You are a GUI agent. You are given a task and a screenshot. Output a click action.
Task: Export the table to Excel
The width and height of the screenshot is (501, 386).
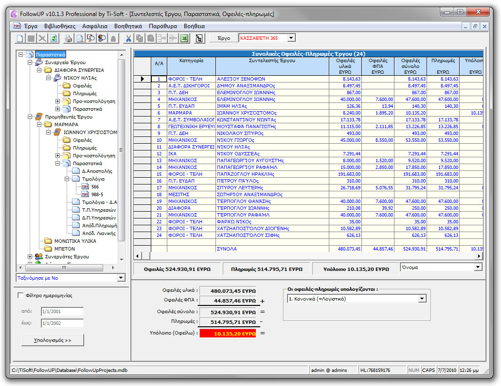[x=184, y=38]
